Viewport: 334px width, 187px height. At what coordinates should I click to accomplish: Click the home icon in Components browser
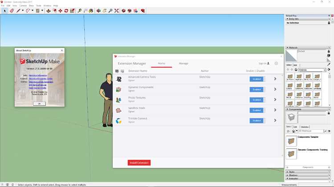[x=293, y=131]
